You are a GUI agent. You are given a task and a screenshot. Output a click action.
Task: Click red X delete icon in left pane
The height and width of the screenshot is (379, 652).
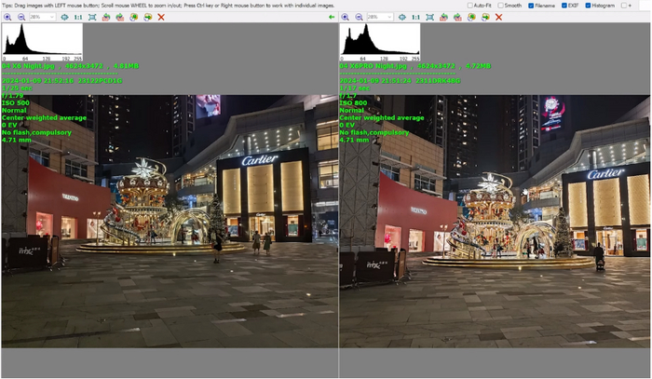(161, 17)
